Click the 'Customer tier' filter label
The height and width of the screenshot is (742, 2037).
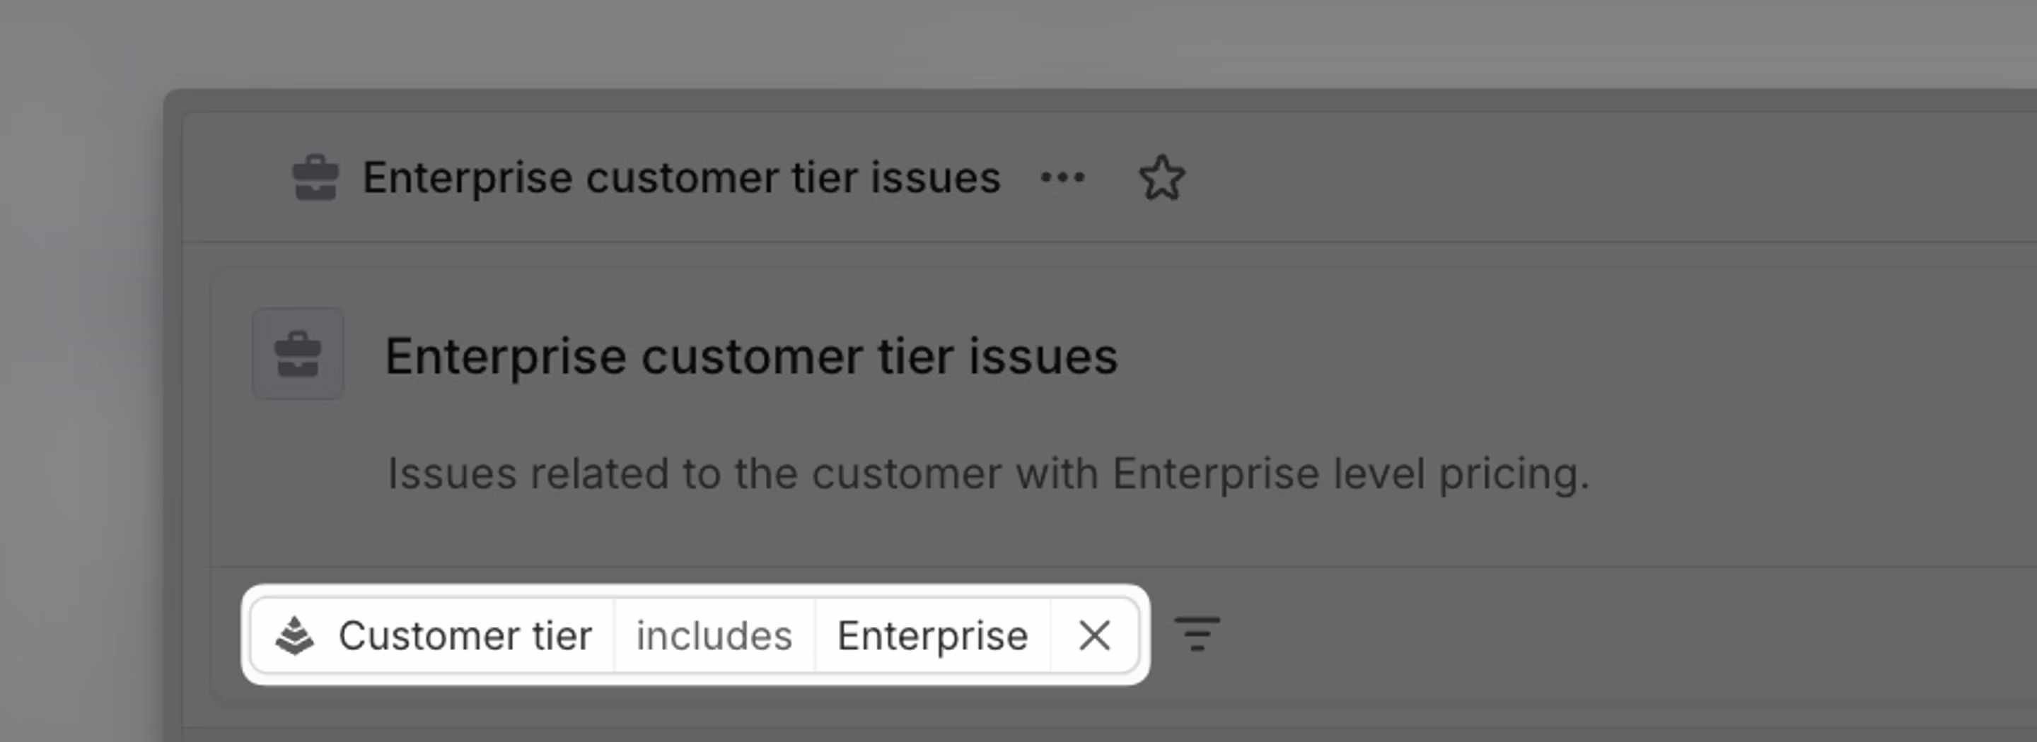coord(465,636)
